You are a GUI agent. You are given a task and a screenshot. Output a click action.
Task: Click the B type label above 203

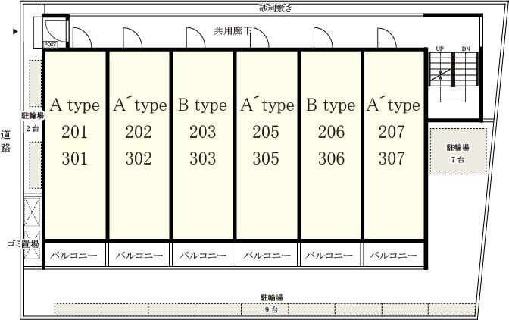pyautogui.click(x=202, y=105)
